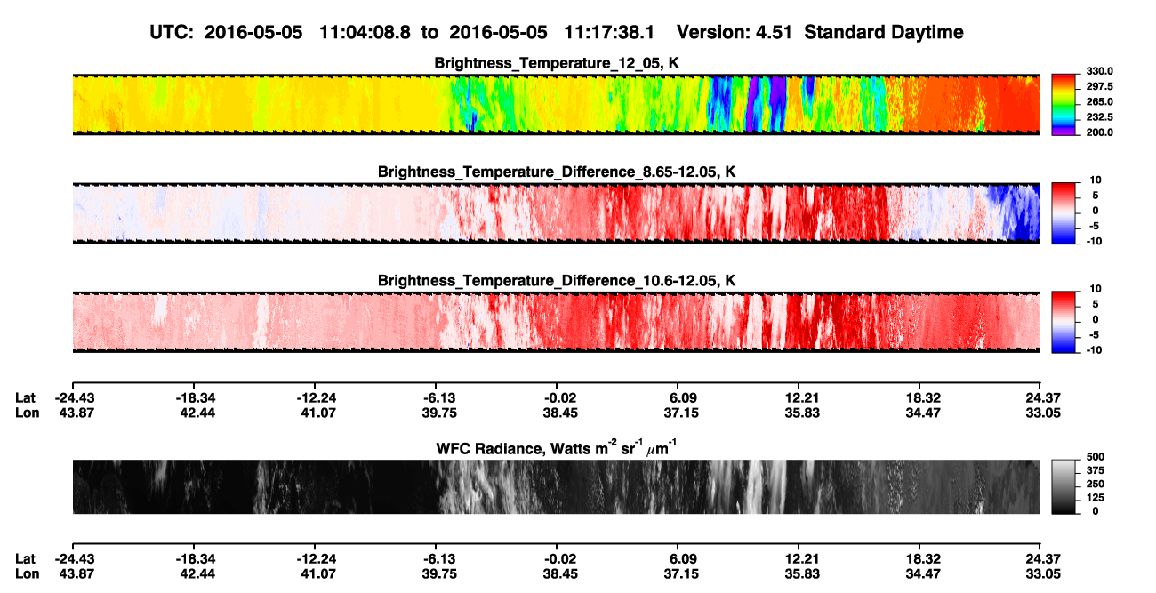
Task: Select the 10.6-12.05 difference image strip
Action: point(557,323)
